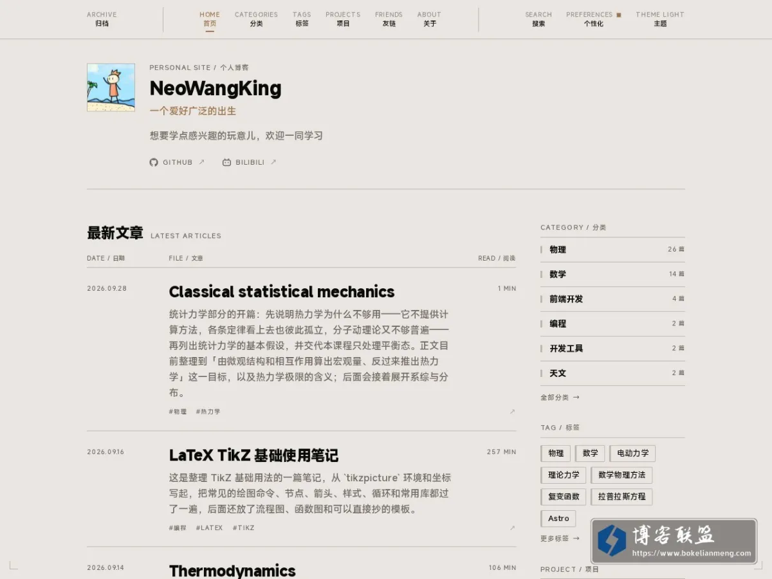772x579 pixels.
Task: Open ABOUT 关于 nav item
Action: [429, 19]
